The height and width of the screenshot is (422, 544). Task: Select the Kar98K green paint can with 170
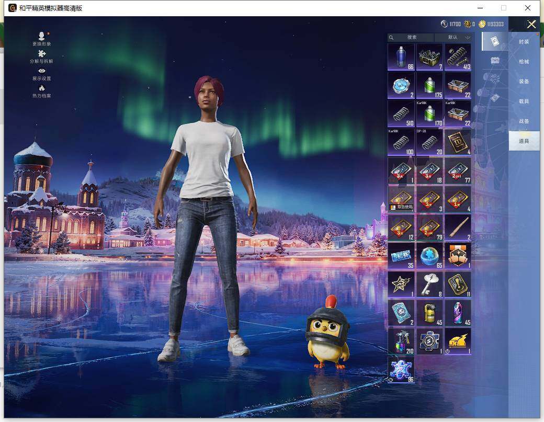[x=429, y=113]
